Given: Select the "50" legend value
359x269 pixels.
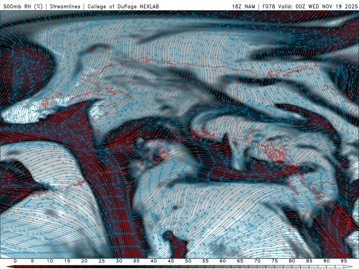Looking at the screenshot, I should [188, 261].
